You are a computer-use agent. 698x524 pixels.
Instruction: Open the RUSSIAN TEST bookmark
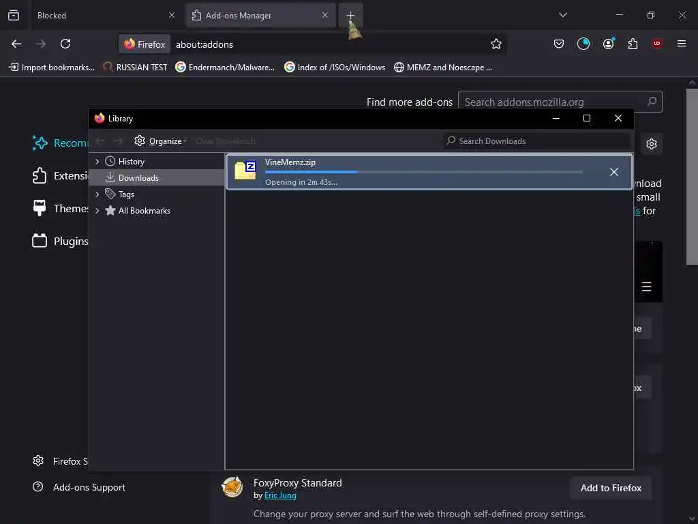135,68
